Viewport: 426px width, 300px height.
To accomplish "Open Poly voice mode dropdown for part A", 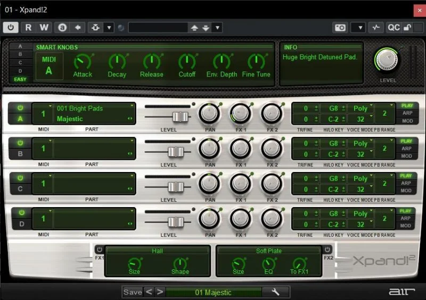I will coord(361,108).
